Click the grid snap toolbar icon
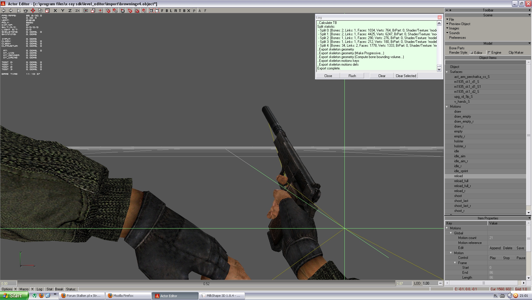The height and width of the screenshot is (300, 532). pyautogui.click(x=100, y=11)
